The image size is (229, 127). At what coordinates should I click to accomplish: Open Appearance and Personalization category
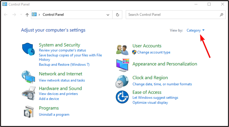(165, 64)
